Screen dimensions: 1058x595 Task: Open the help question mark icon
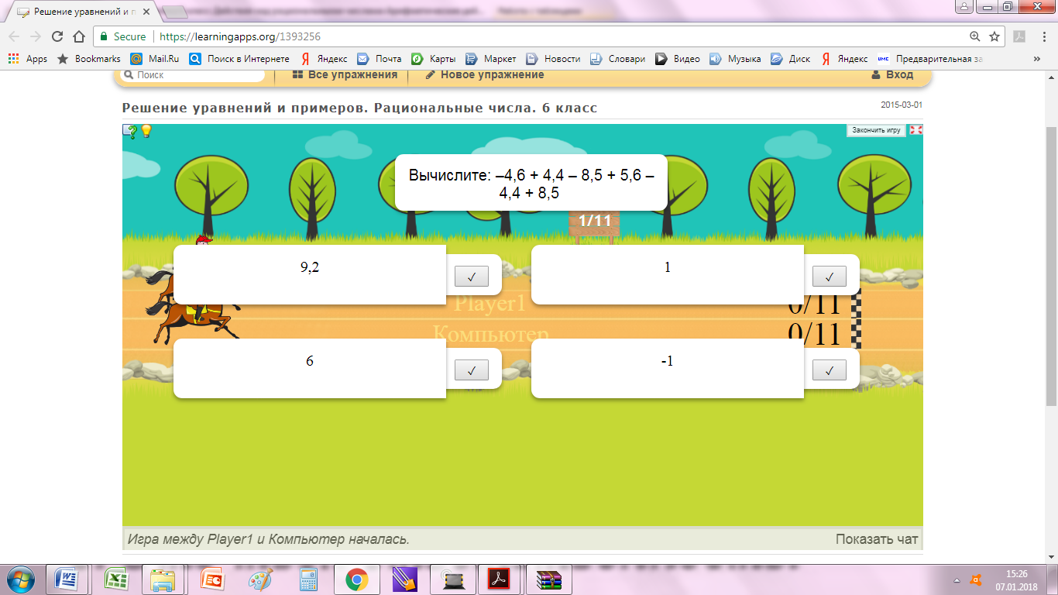(130, 132)
